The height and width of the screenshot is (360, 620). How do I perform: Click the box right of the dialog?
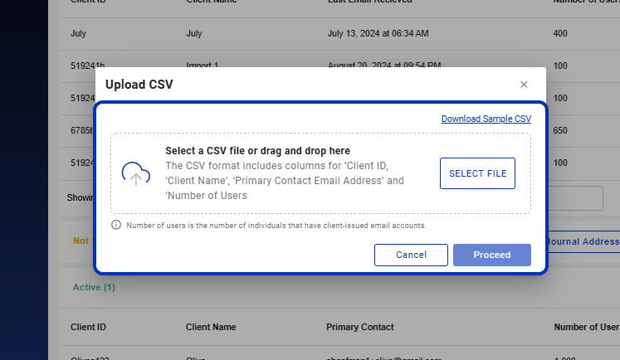click(x=575, y=198)
